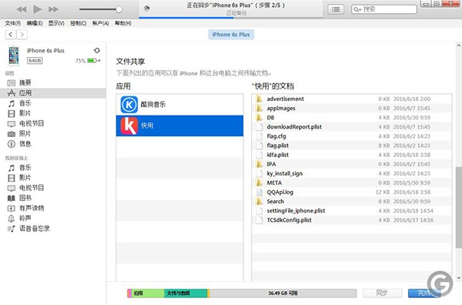Open the 帮助(H) menu
Viewport: 462px width, 305px height.
[123, 23]
